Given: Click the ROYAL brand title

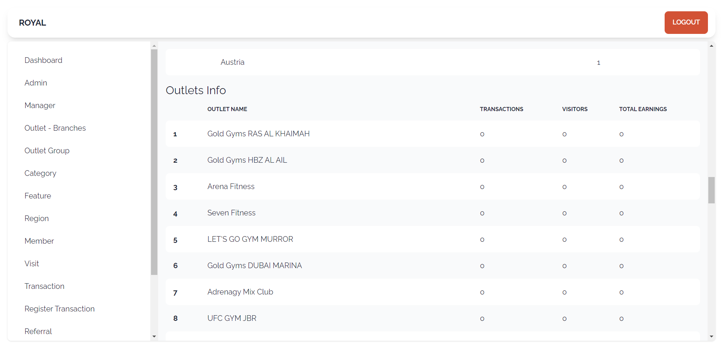Looking at the screenshot, I should click(32, 23).
